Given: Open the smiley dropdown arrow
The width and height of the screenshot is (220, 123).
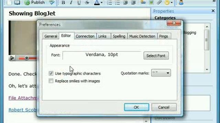Looking at the screenshot, I should pos(172,2).
